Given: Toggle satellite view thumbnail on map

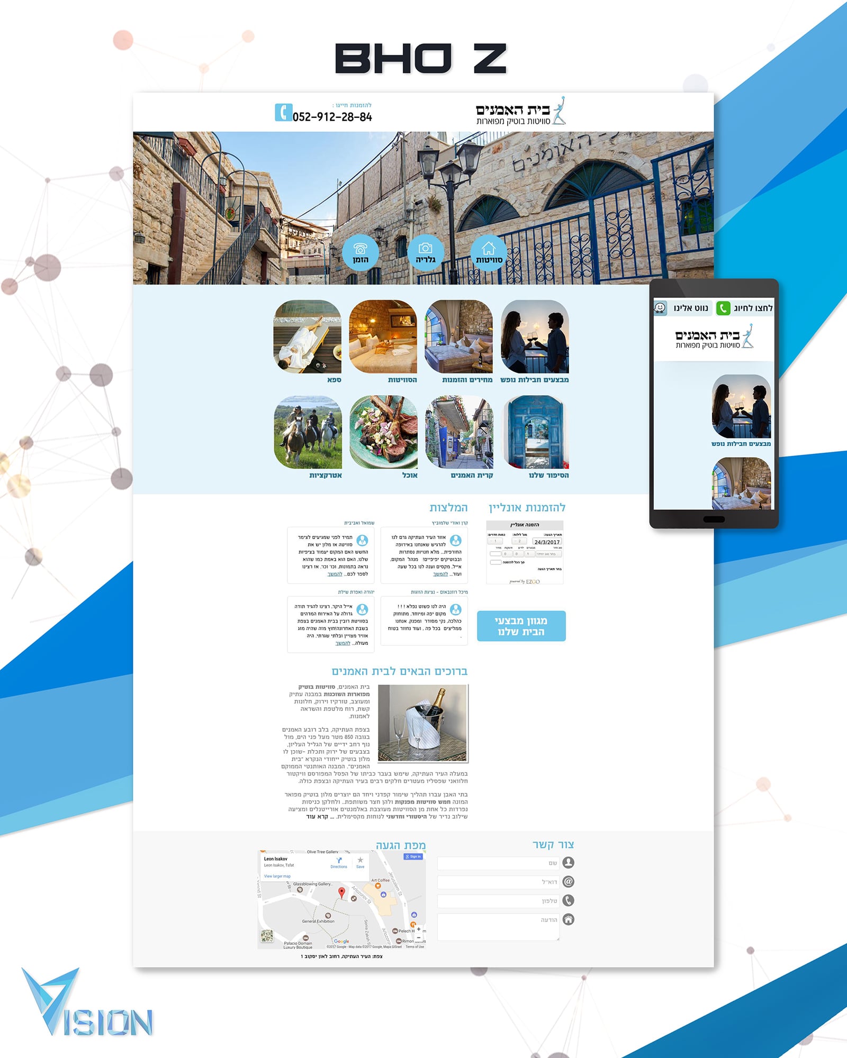Looking at the screenshot, I should coord(267,935).
